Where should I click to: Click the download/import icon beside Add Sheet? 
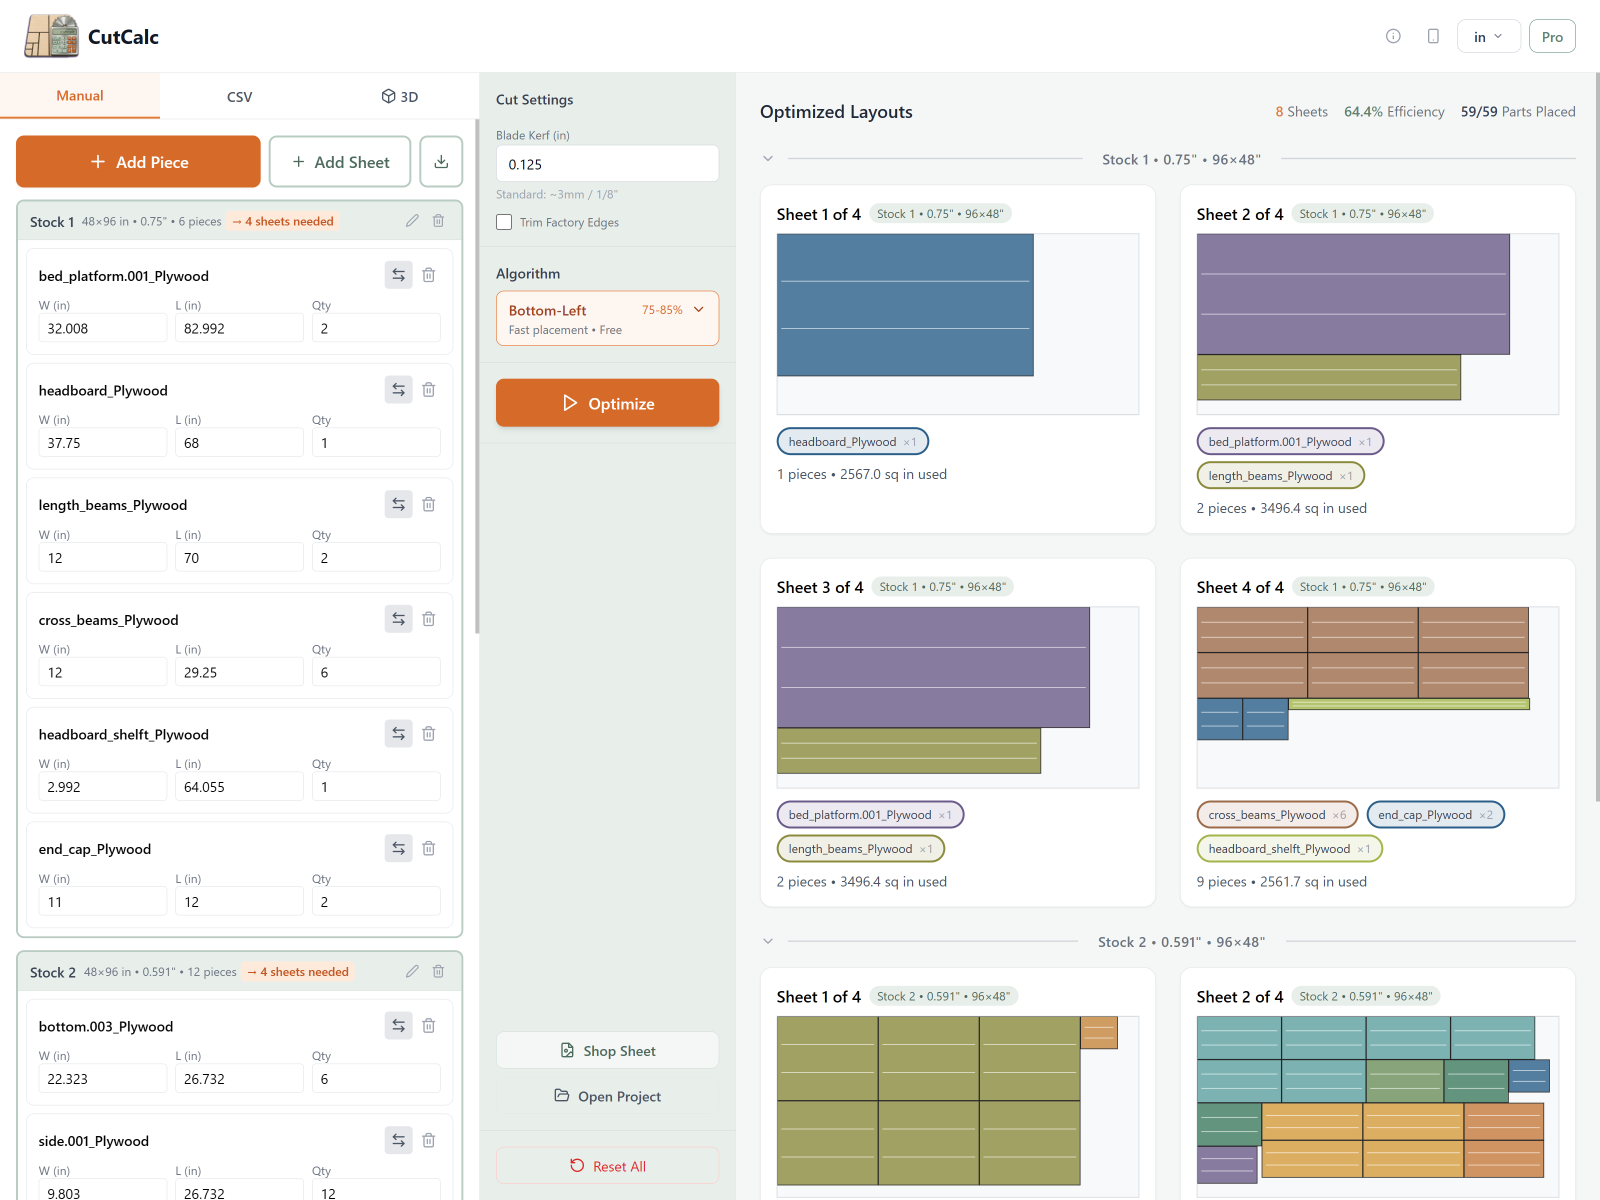pyautogui.click(x=440, y=161)
